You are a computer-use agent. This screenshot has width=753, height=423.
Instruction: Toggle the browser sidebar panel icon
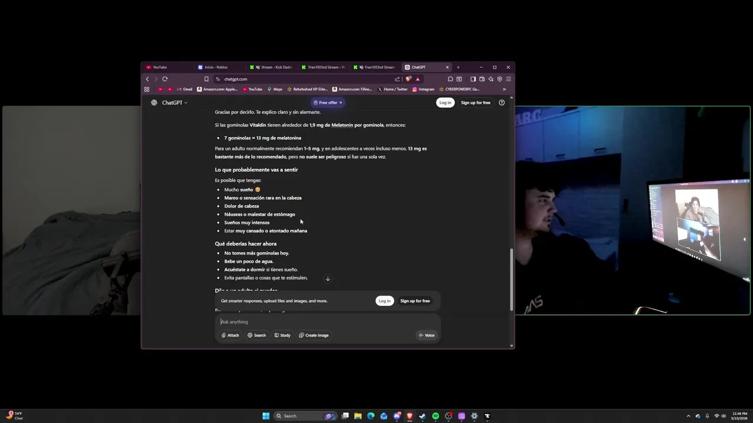click(x=473, y=79)
